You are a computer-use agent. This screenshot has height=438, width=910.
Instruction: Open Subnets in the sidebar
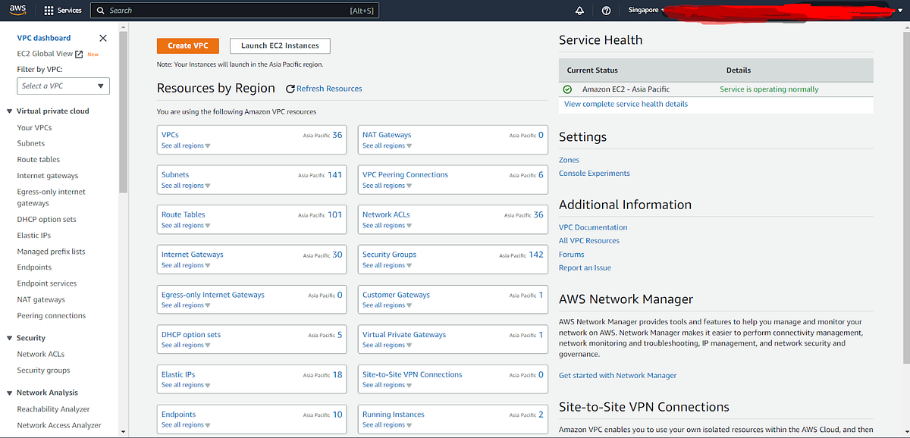point(31,143)
